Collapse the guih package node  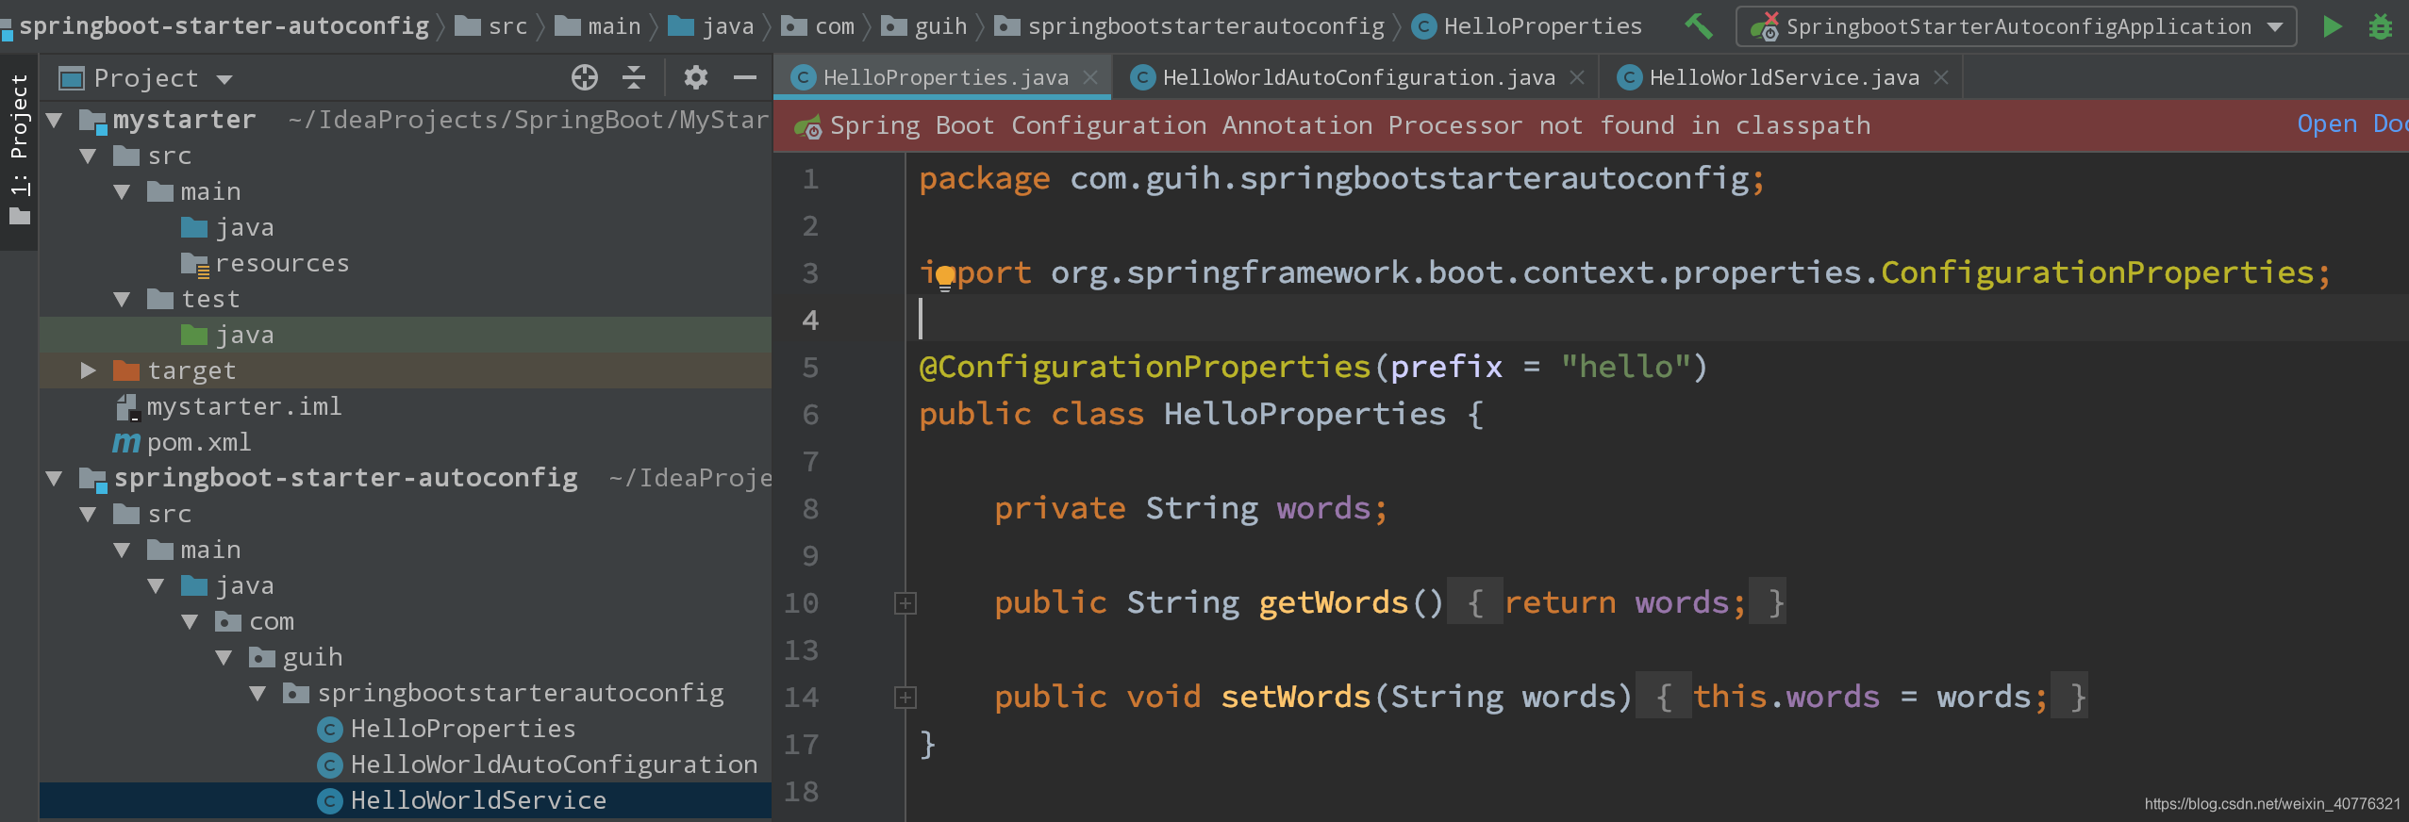tap(224, 657)
